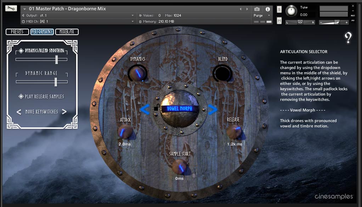Mute the instrument with M button

point(279,21)
